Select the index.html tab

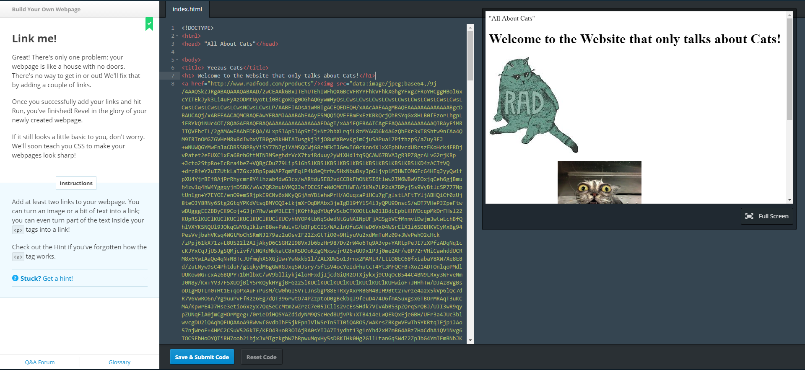point(187,9)
